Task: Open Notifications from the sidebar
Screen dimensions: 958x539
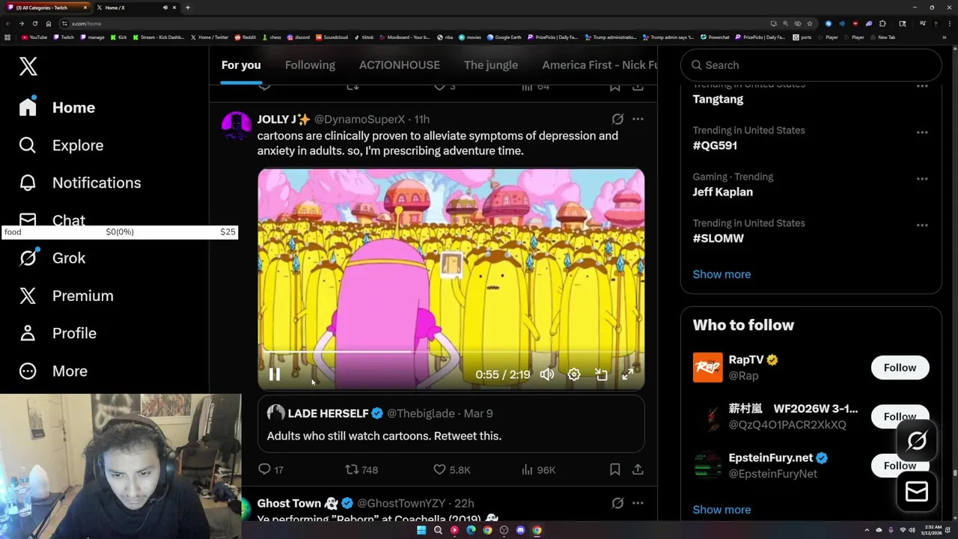Action: click(80, 183)
